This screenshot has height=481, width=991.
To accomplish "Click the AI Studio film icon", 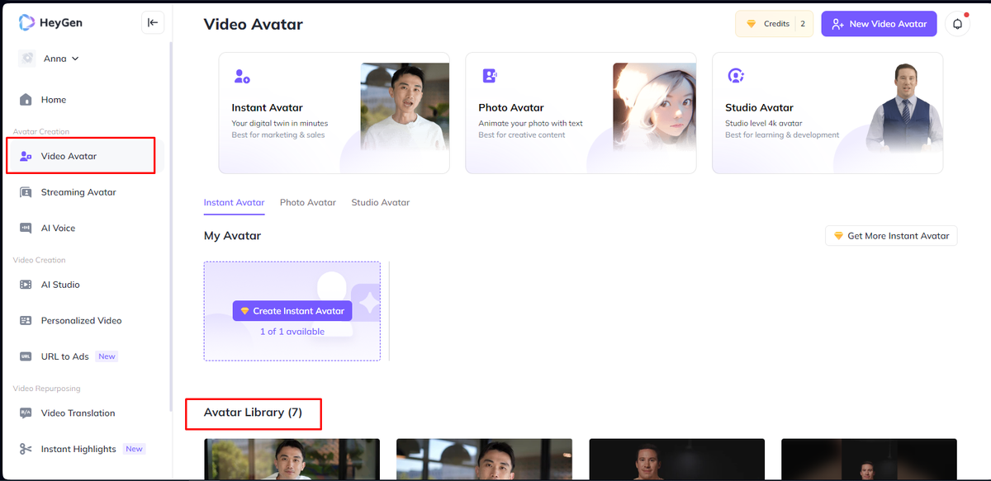I will [x=26, y=285].
